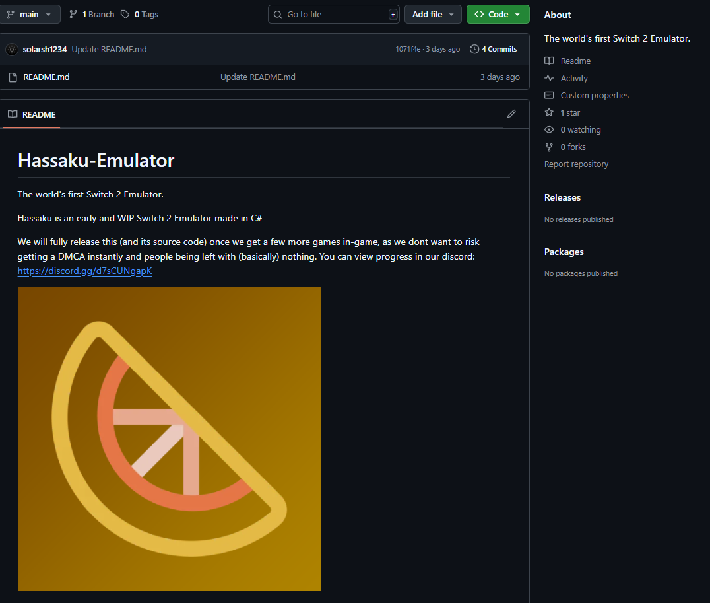Open the main branch dropdown
This screenshot has width=710, height=603.
(x=30, y=14)
